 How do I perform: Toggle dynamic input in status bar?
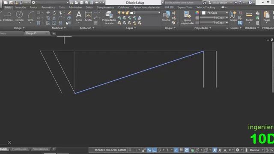(x=149, y=150)
